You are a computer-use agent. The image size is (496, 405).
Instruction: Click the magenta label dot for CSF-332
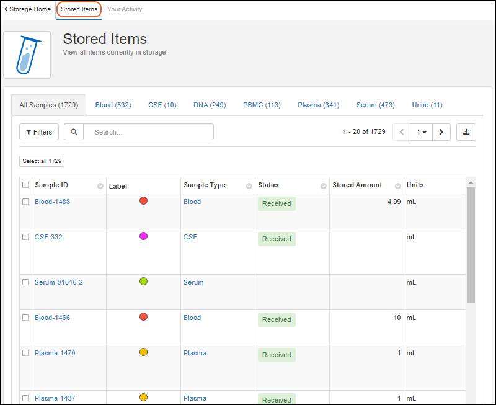(x=143, y=236)
